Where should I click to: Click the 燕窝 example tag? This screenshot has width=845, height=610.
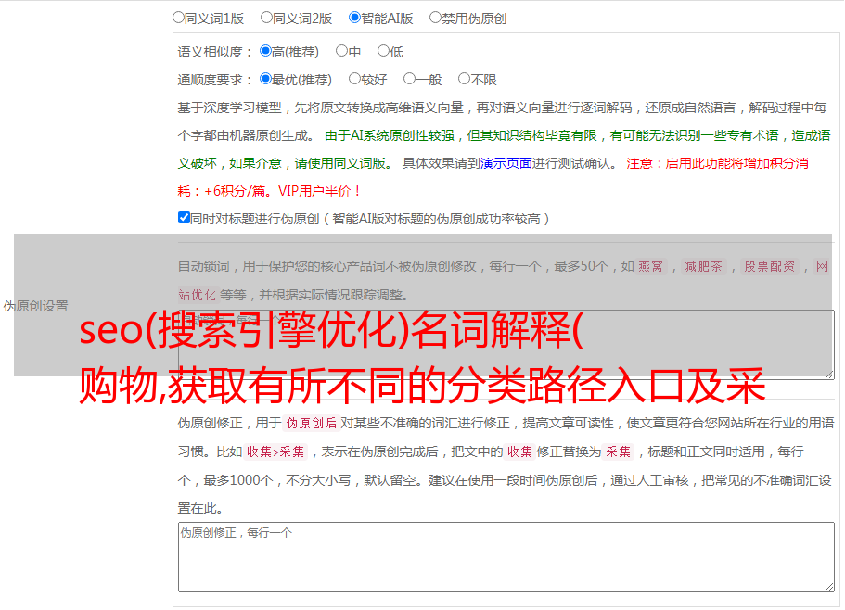(x=651, y=266)
